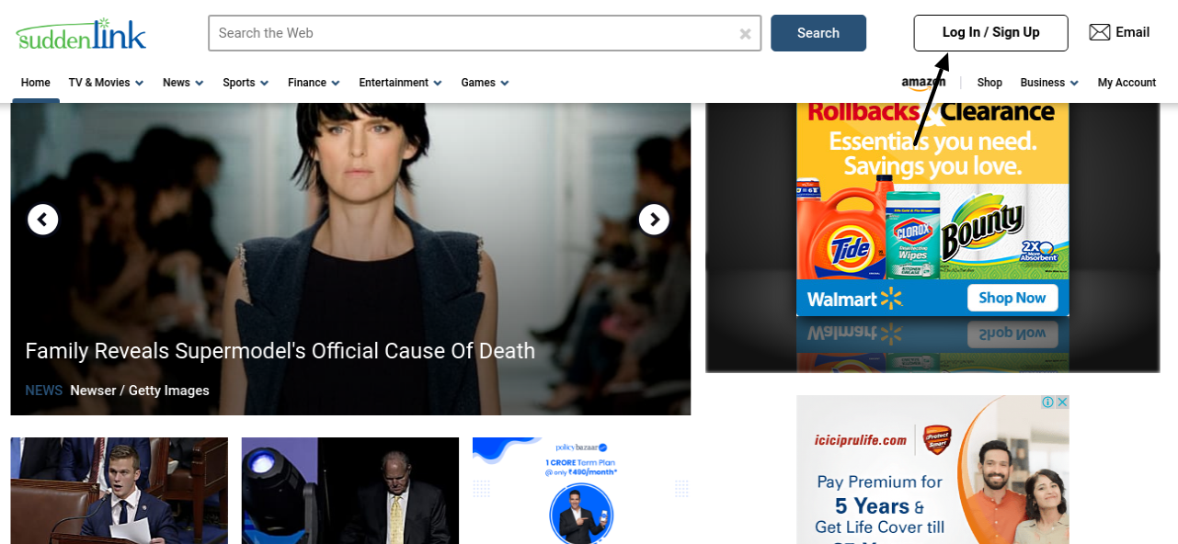Open the Email envelope icon
The height and width of the screenshot is (544, 1178).
[1100, 32]
